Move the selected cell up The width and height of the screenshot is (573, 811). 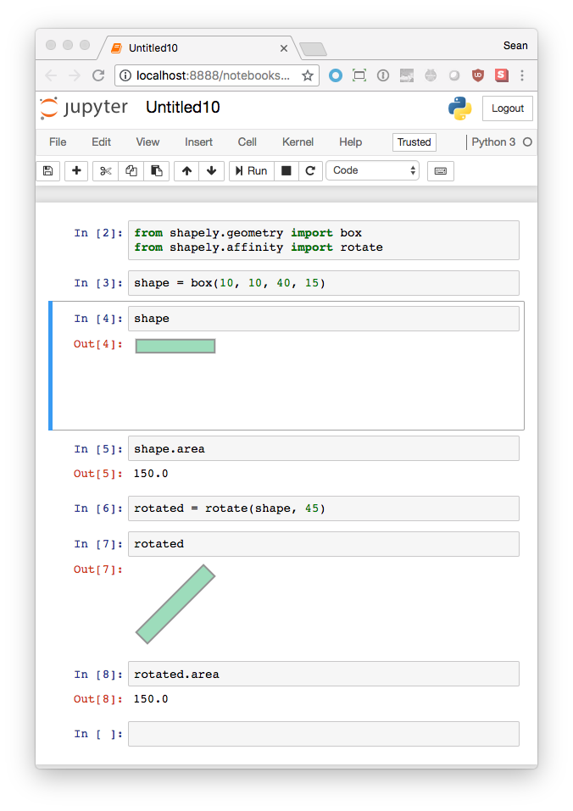click(x=186, y=170)
